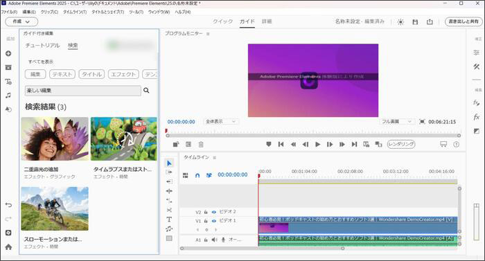Open the 編集(E) menu
The height and width of the screenshot is (261, 485).
coord(29,12)
